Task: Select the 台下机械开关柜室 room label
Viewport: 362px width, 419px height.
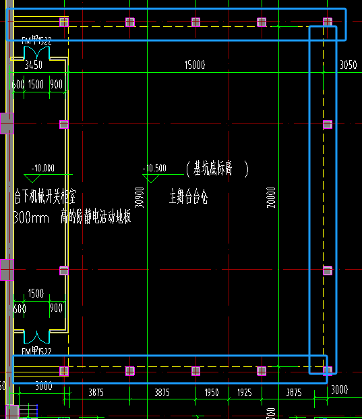Action: point(45,196)
